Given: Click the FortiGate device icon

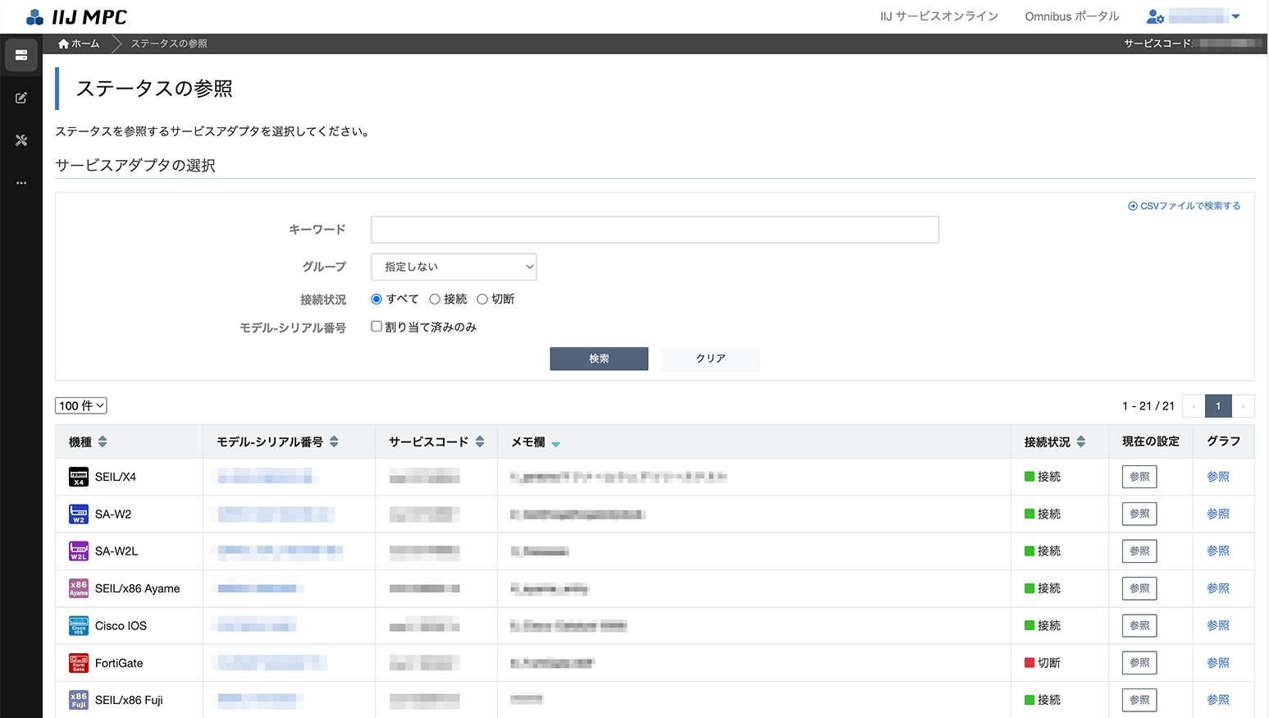Looking at the screenshot, I should [79, 663].
